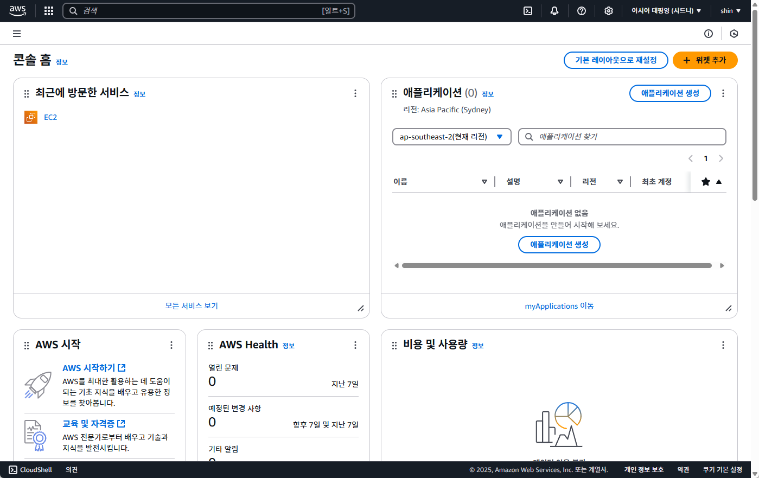Screen dimensions: 759x478
Task: Open 쿠키 기본 설정 footer link
Action: (723, 470)
